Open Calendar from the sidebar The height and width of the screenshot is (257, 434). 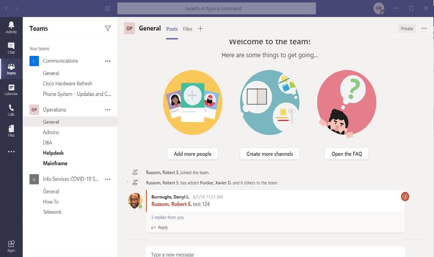click(11, 90)
